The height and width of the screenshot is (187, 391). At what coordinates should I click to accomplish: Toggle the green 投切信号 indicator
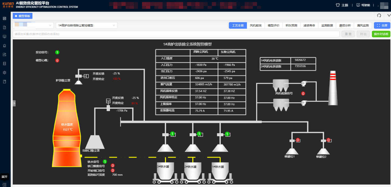57,52
